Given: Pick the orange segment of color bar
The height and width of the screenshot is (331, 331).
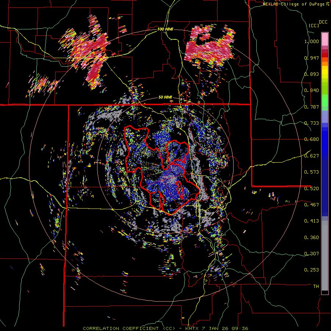Looking at the screenshot, I should coord(325,64).
